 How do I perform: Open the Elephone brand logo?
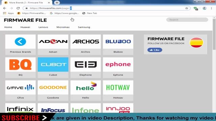coord(85,65)
